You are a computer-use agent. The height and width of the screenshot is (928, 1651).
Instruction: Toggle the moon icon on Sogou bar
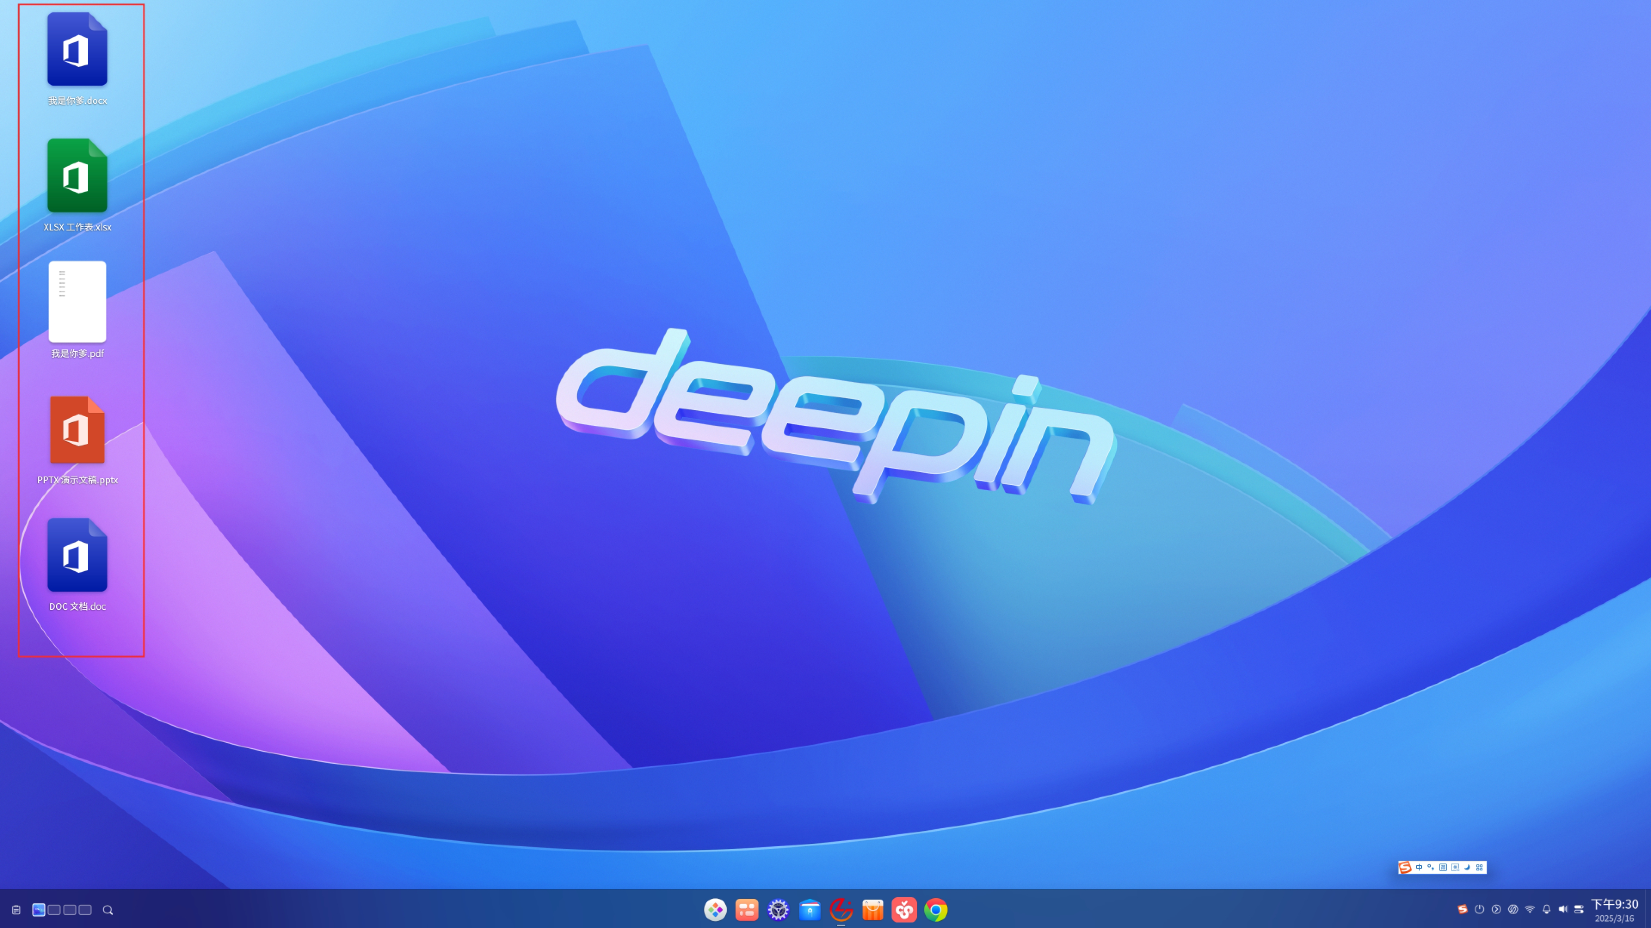tap(1468, 867)
